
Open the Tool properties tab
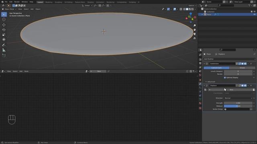click(200, 55)
